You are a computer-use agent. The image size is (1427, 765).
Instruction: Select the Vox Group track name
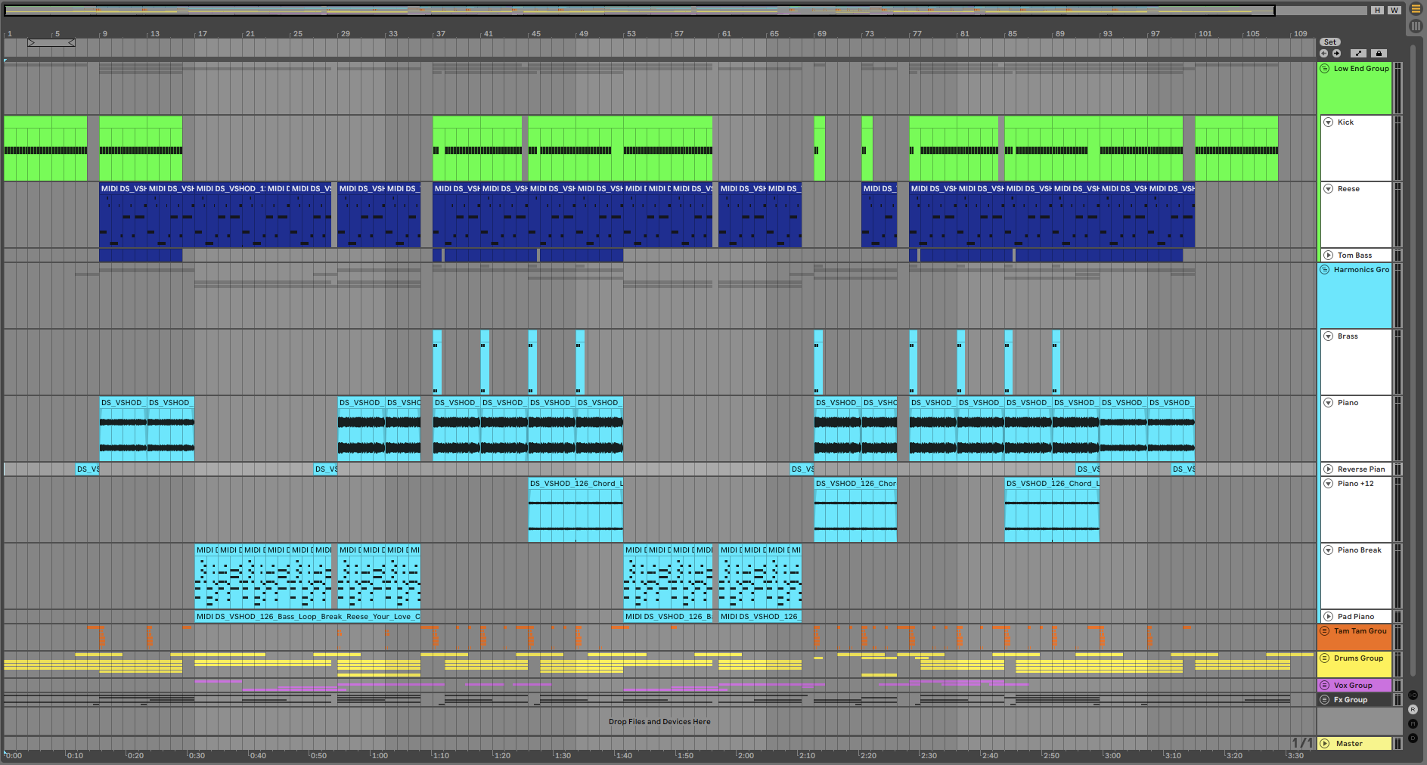pyautogui.click(x=1353, y=686)
